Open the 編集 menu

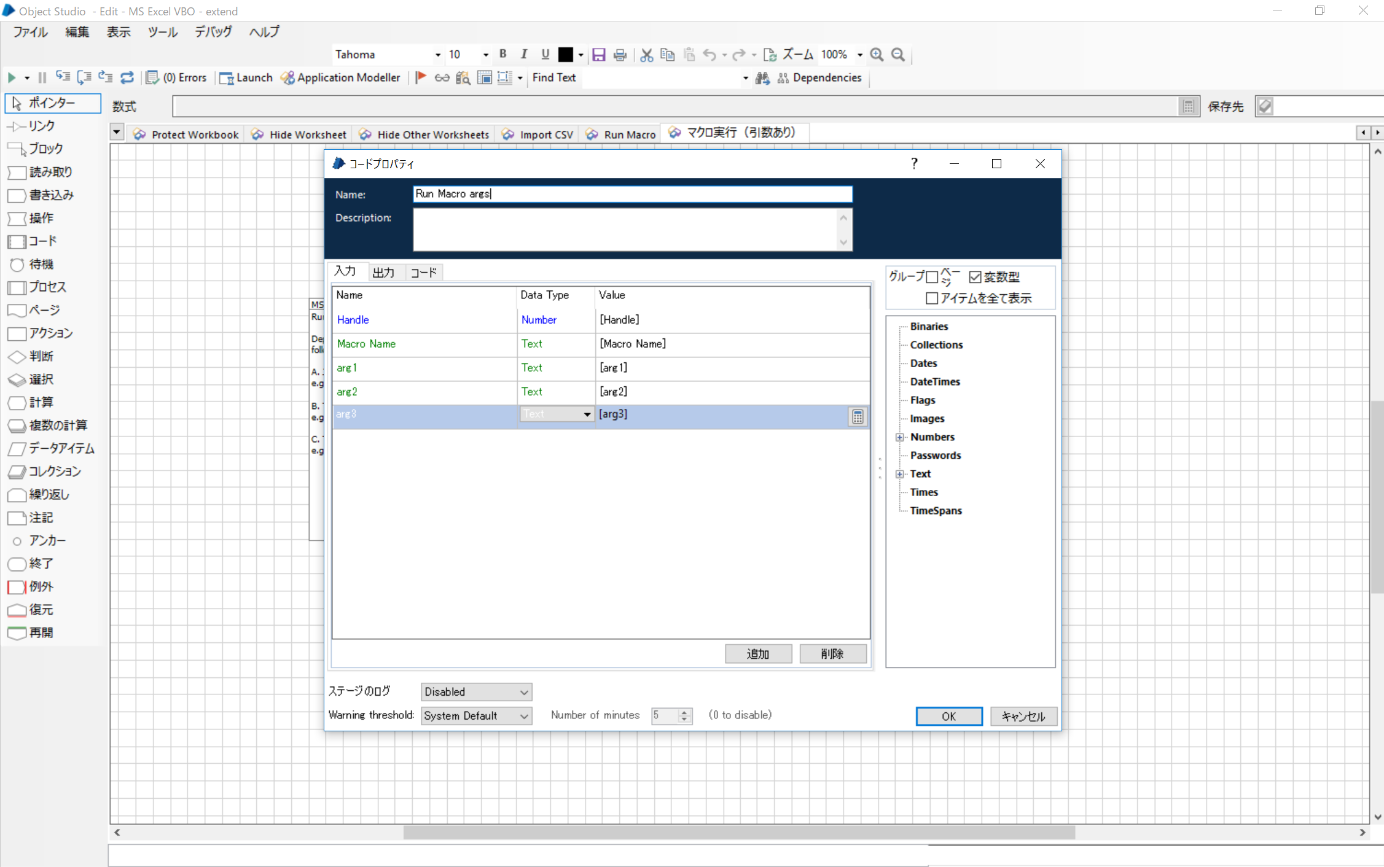[x=77, y=32]
